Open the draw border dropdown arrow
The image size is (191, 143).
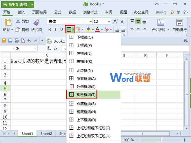[x=82, y=30]
